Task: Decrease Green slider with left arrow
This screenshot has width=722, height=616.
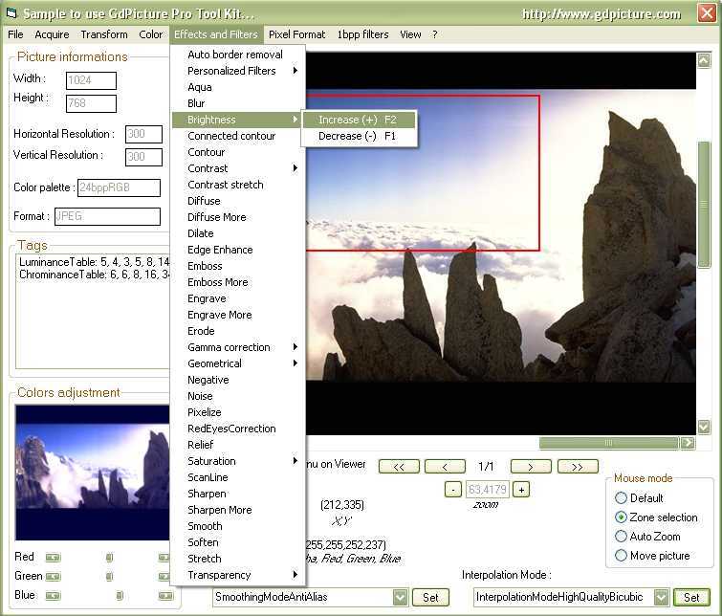Action: tap(53, 577)
